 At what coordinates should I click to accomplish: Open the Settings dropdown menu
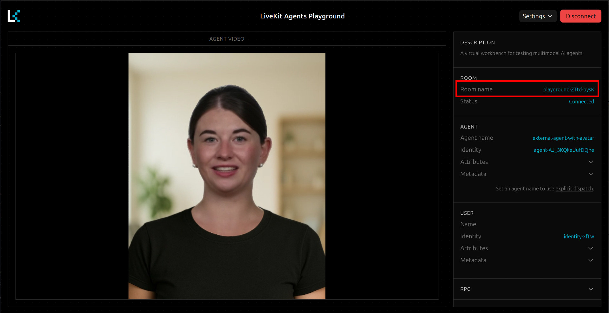pos(537,16)
